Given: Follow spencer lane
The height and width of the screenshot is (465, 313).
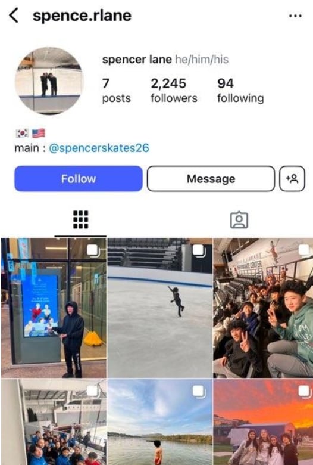Looking at the screenshot, I should pyautogui.click(x=79, y=178).
